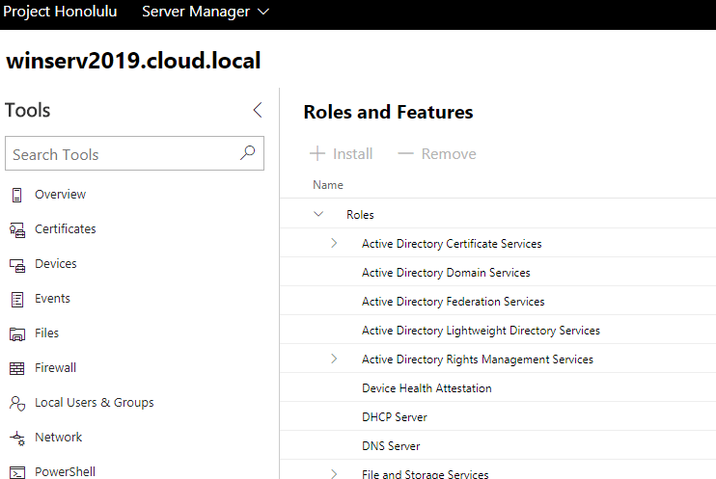Click the Local Users & Groups icon
This screenshot has width=716, height=479.
click(x=16, y=403)
